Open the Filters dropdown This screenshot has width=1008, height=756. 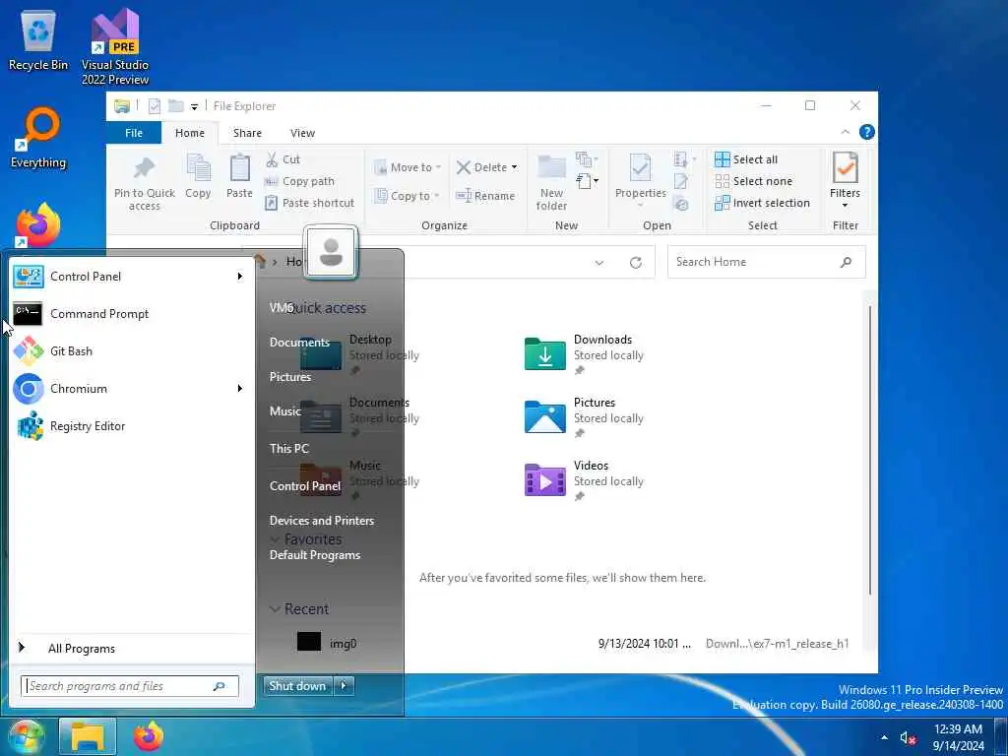pos(845,181)
